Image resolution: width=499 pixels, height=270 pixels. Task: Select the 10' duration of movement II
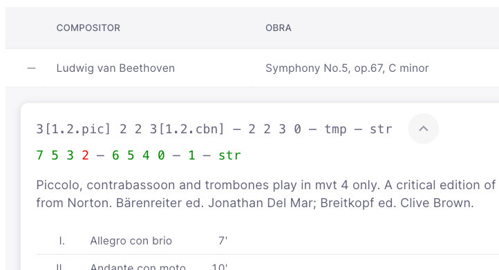220,267
